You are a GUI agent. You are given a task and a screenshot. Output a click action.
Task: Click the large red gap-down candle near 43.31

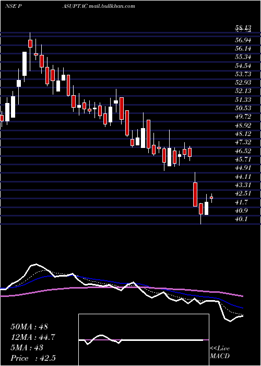[195, 194]
